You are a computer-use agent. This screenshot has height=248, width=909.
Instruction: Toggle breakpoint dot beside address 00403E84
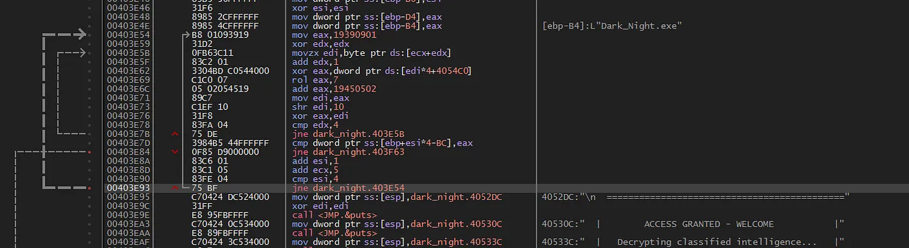89,151
